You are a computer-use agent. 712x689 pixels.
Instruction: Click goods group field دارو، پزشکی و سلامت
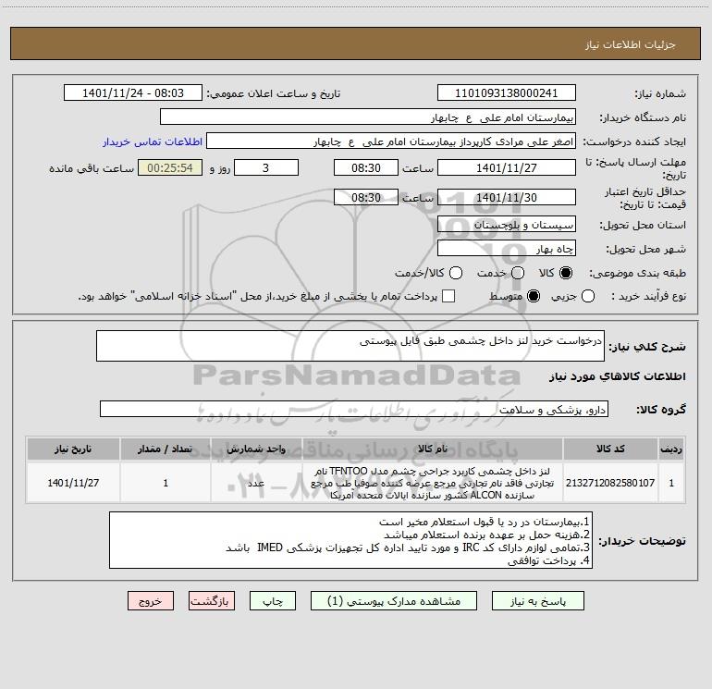(x=354, y=409)
